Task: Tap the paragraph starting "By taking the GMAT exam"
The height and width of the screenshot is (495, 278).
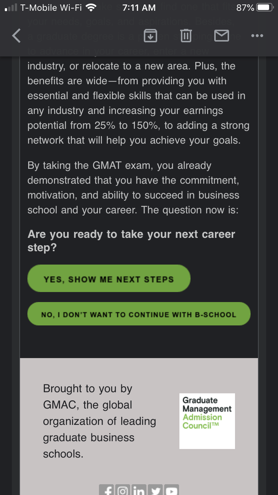Action: 133,188
